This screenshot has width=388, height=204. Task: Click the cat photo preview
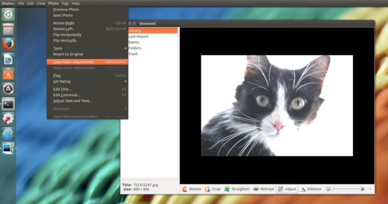(277, 106)
